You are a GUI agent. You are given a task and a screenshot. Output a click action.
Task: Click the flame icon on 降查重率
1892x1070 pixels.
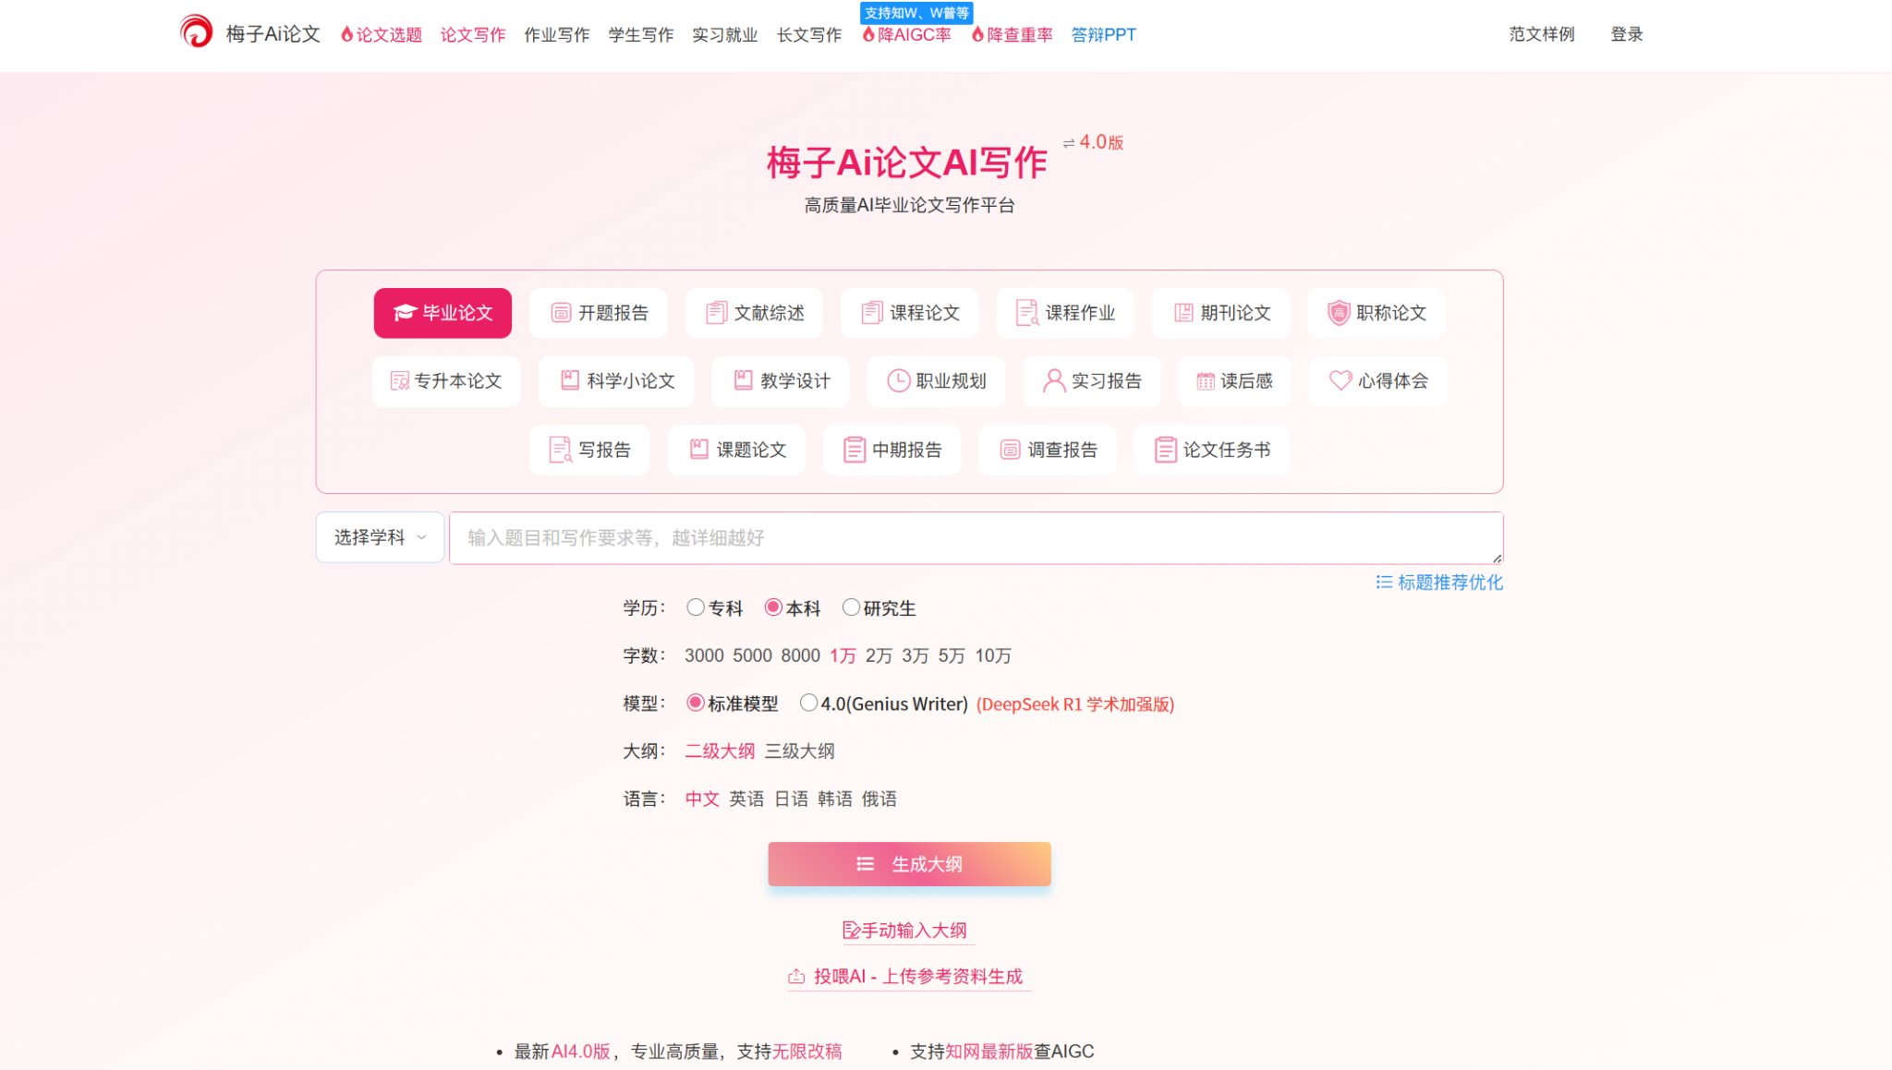point(977,34)
